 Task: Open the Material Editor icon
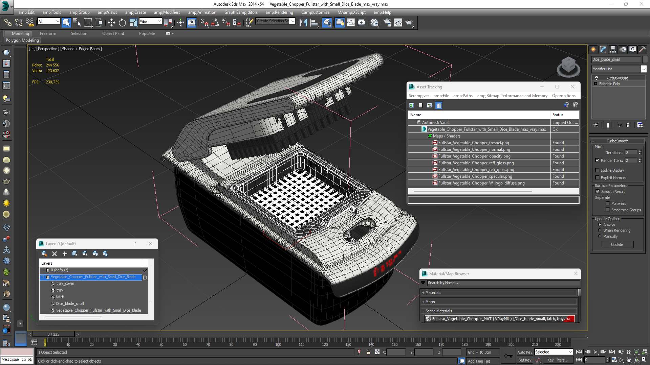point(374,23)
